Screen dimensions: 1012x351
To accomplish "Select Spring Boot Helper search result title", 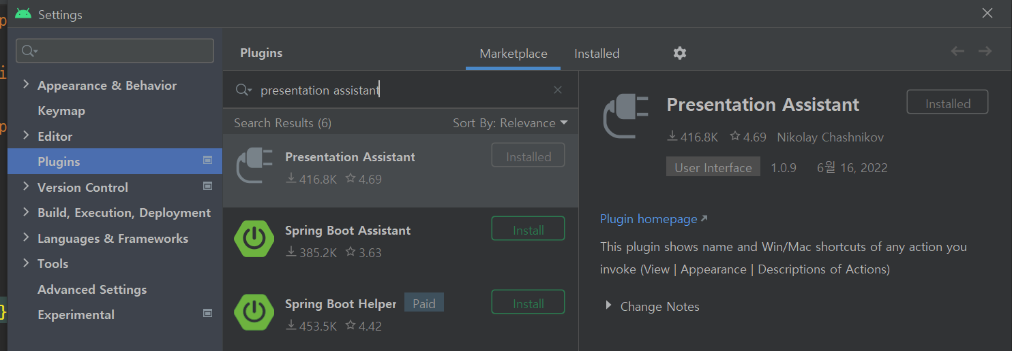I will tap(340, 303).
